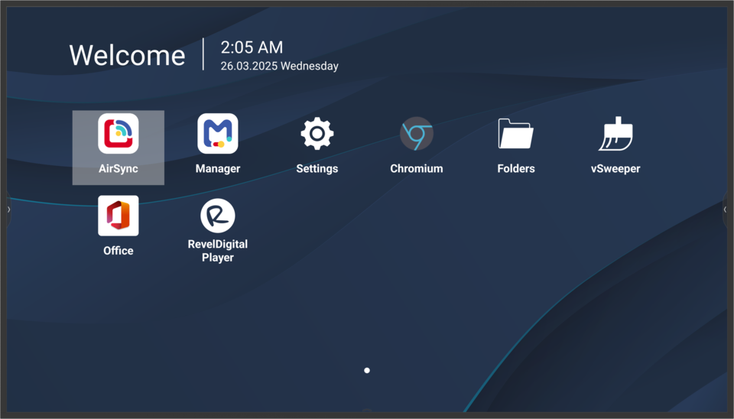Image resolution: width=734 pixels, height=419 pixels.
Task: Select the home page indicator dot
Action: click(x=367, y=370)
